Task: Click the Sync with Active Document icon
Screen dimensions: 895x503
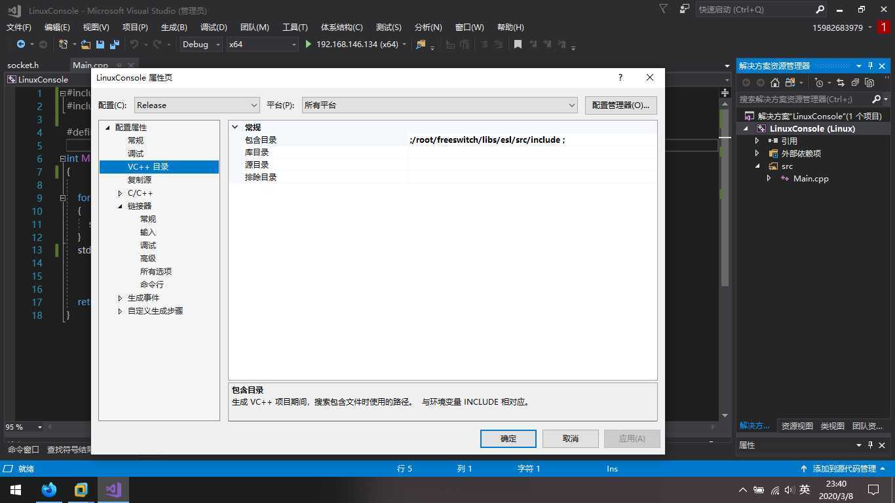Action: (x=841, y=83)
